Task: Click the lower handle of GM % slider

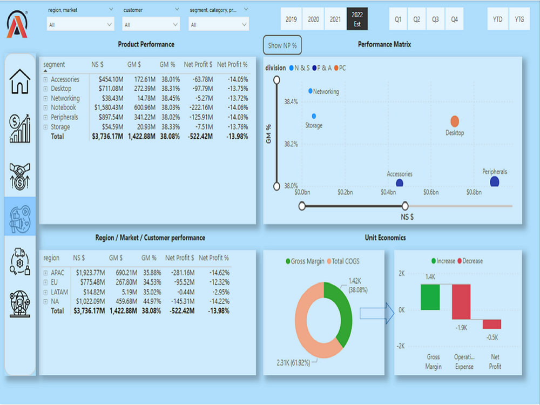Action: [x=276, y=186]
